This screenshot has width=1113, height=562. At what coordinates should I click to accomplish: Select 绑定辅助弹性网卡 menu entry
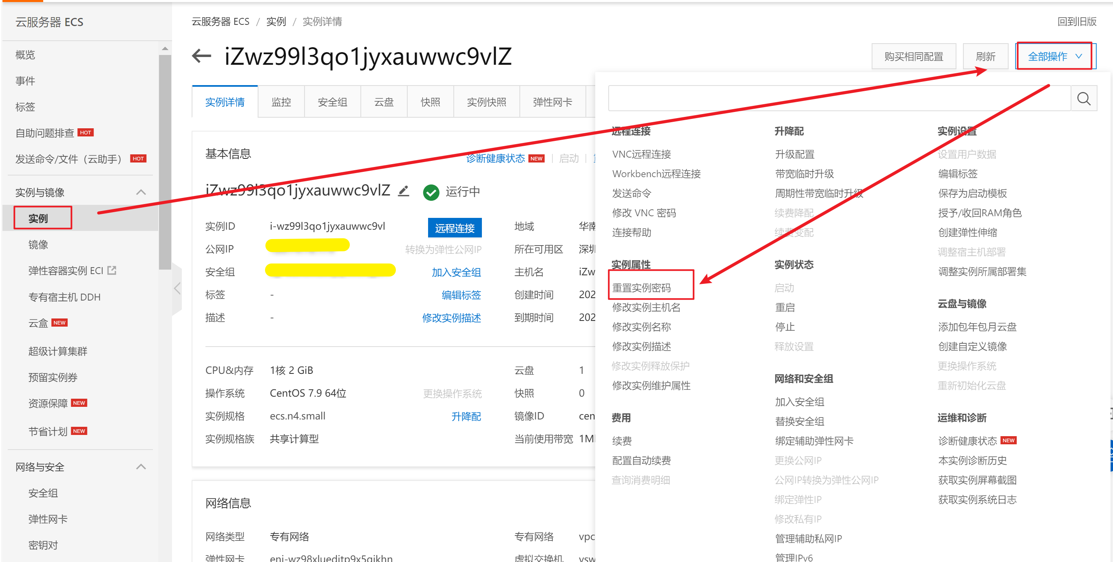tap(814, 441)
